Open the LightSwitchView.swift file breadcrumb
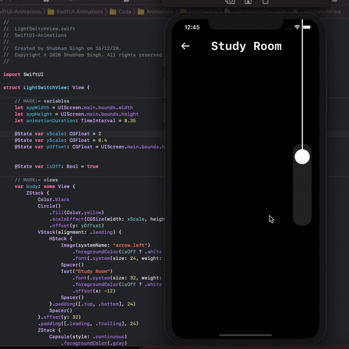 click(255, 12)
